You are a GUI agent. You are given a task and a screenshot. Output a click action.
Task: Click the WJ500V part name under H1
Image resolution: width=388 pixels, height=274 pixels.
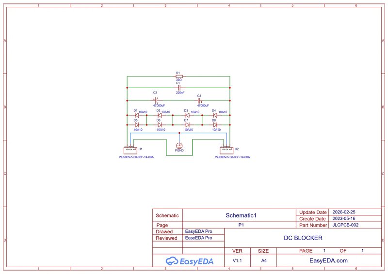136,157
